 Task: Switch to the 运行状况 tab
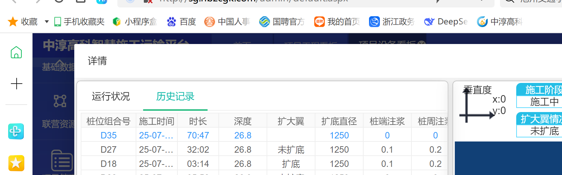click(111, 96)
